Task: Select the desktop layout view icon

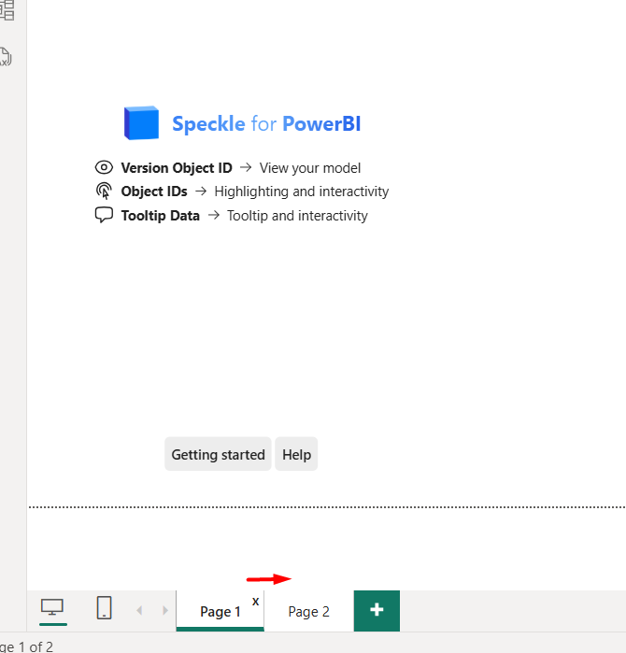Action: [52, 608]
